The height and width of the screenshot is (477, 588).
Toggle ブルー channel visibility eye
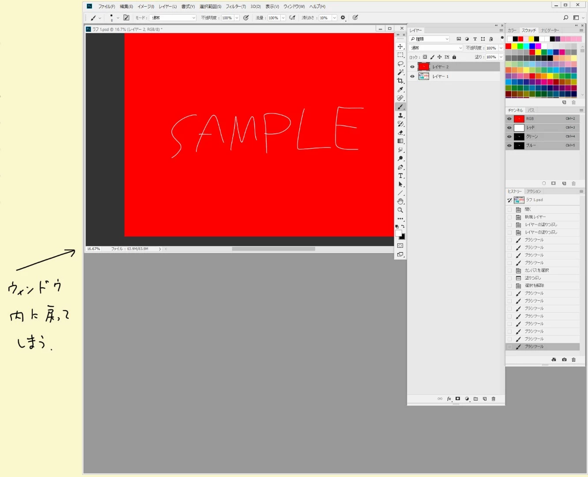(x=509, y=145)
